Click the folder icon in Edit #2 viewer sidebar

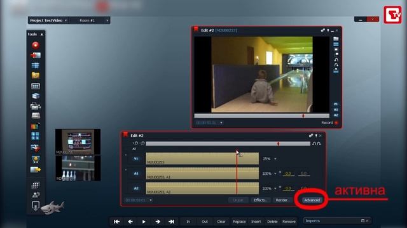(336, 39)
